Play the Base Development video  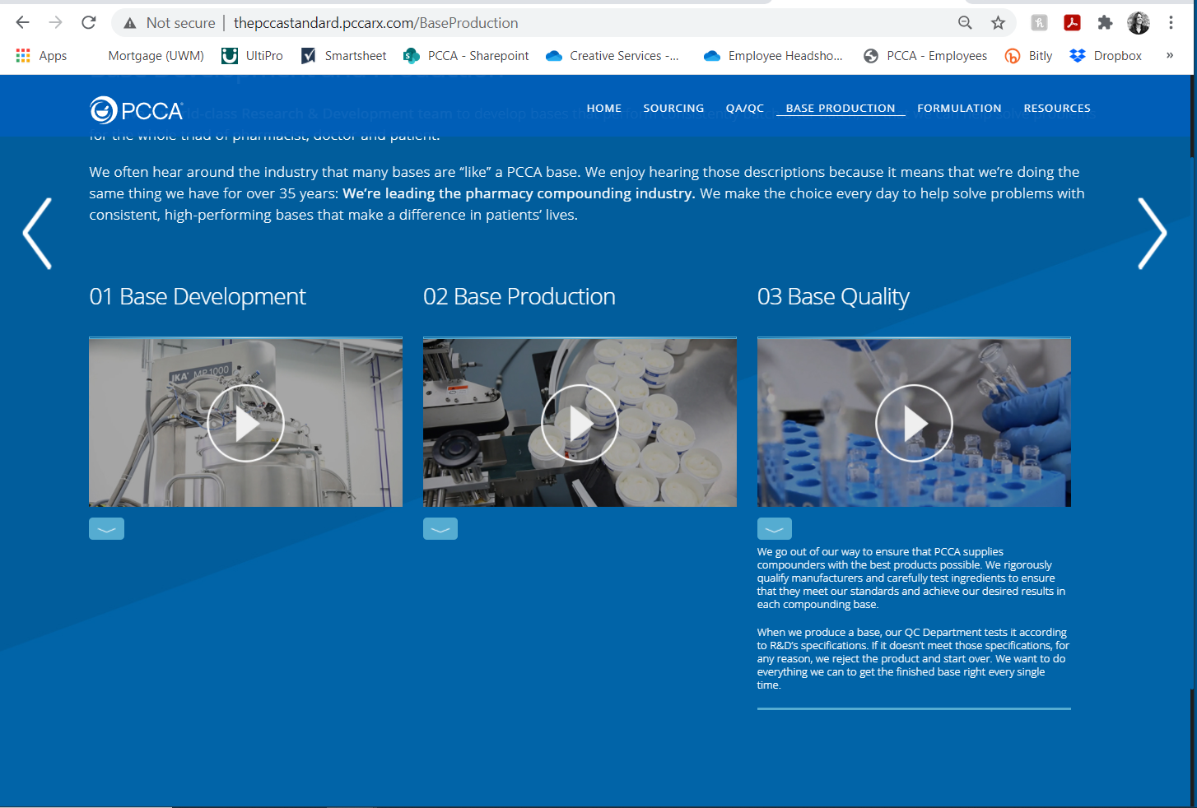245,423
